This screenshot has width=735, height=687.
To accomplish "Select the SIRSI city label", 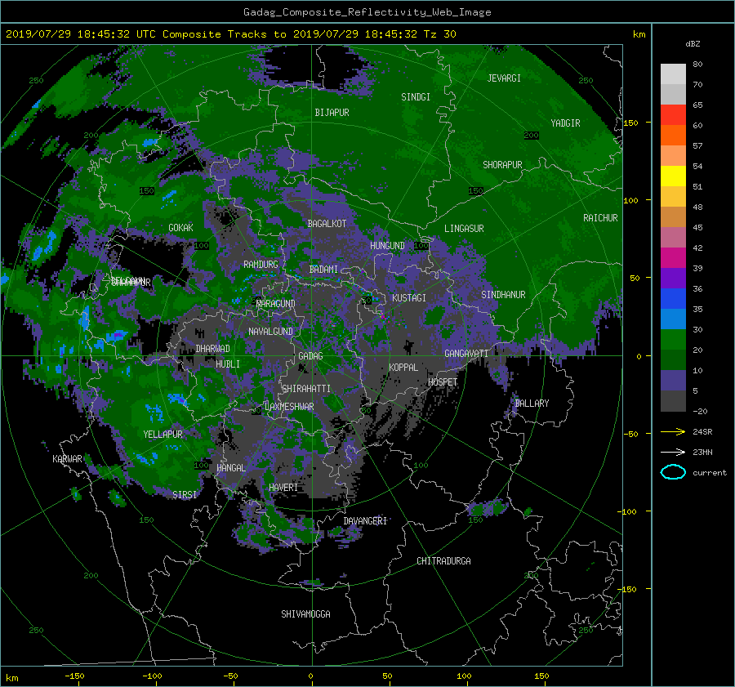I will tap(185, 495).
